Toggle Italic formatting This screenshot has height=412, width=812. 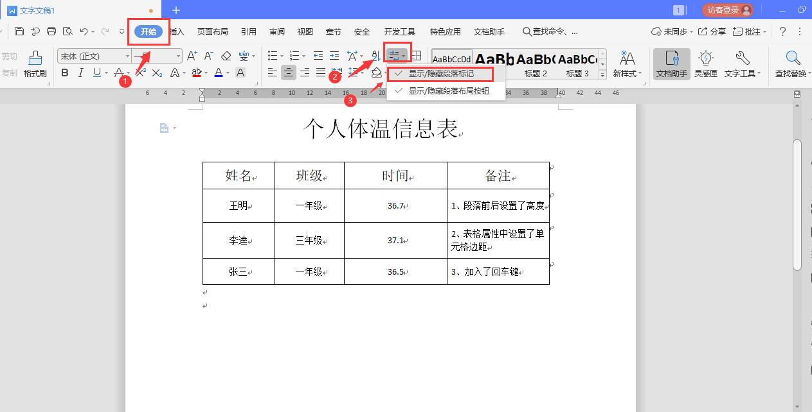point(81,73)
